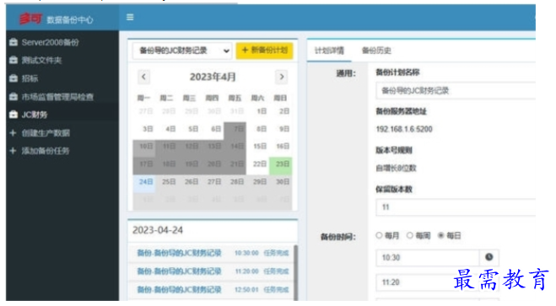Click the 10:30 backup time field
The width and height of the screenshot is (556, 306).
tap(428, 257)
